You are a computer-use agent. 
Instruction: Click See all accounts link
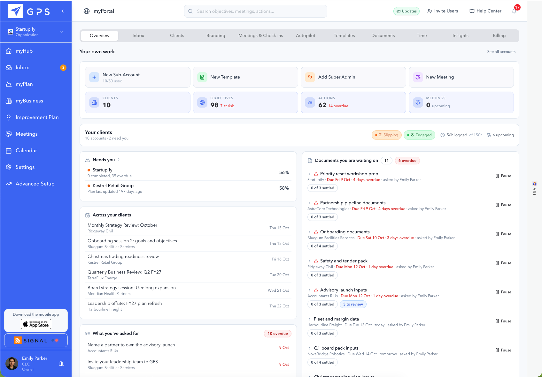pyautogui.click(x=501, y=52)
